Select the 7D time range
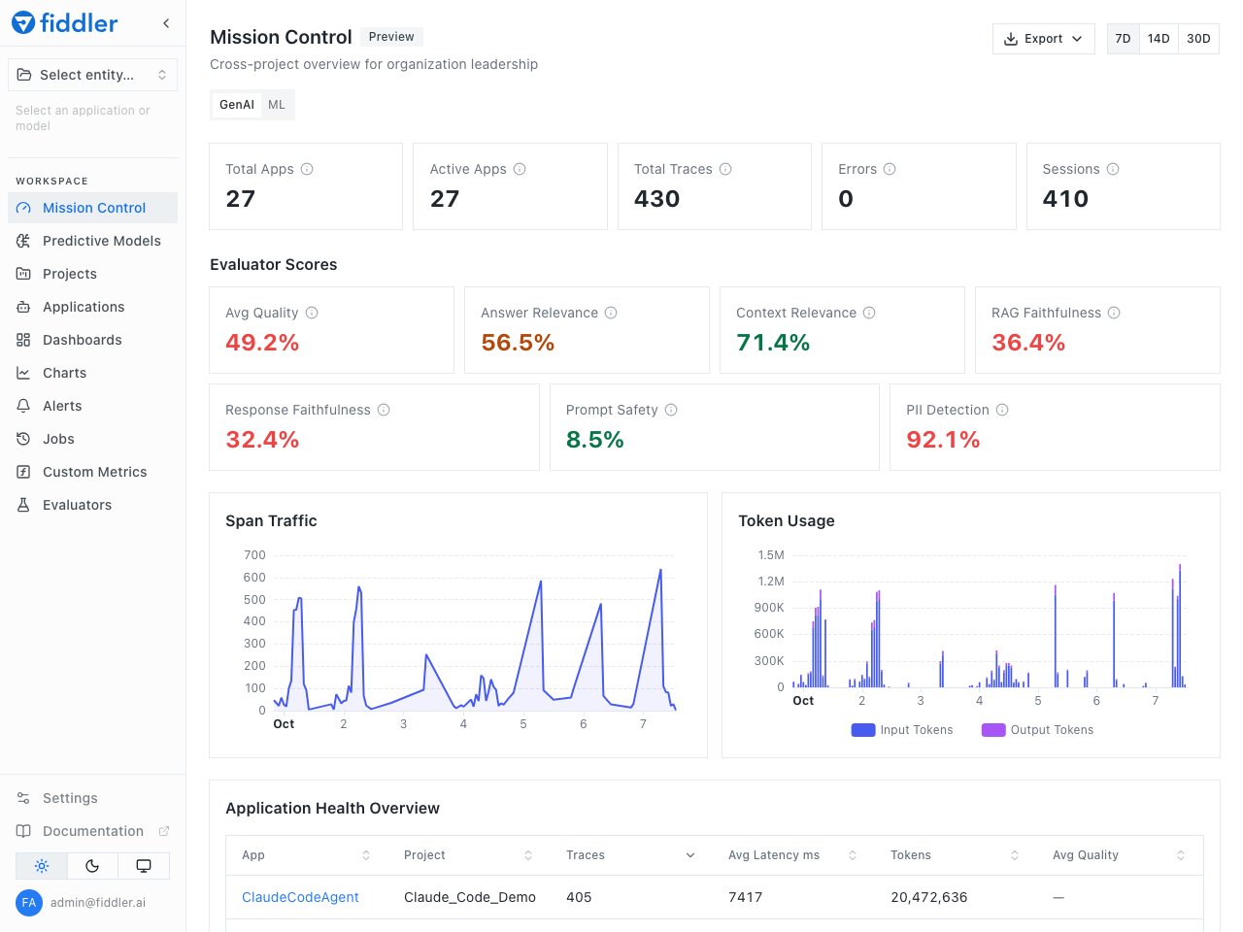1243x932 pixels. coord(1123,39)
